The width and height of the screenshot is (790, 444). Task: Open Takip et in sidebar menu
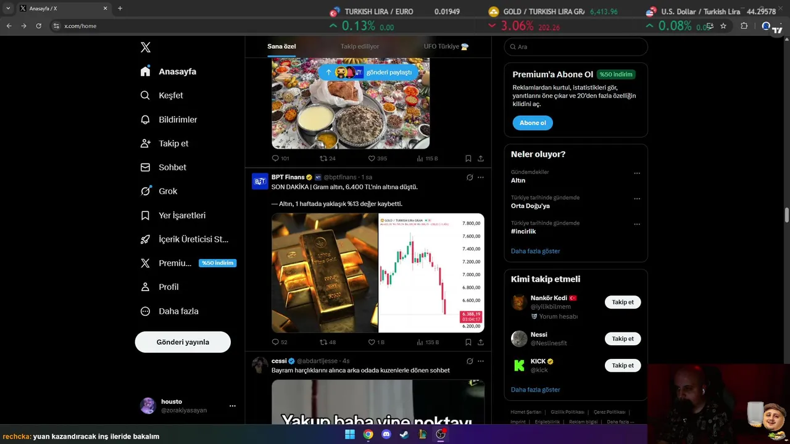click(164, 143)
